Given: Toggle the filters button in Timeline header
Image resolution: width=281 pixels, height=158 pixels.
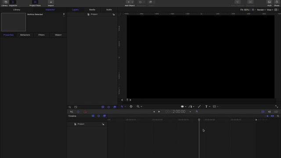Looking at the screenshot, I should pos(104,116).
